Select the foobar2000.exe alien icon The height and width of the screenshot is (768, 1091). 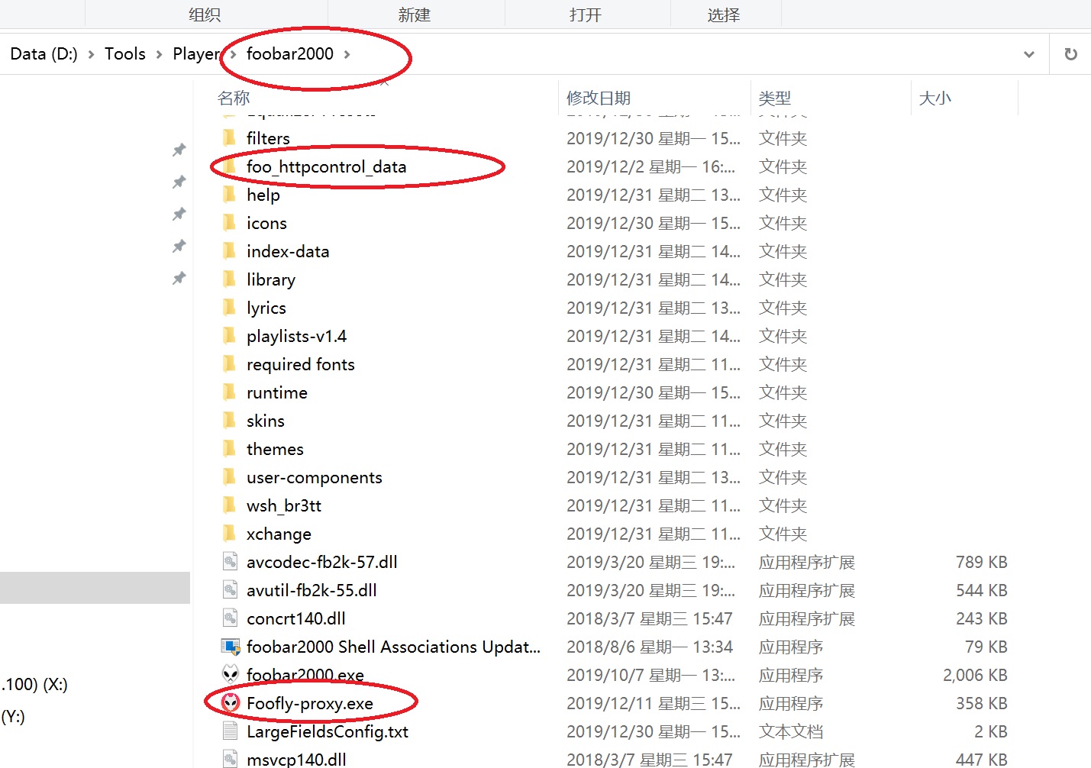point(231,674)
